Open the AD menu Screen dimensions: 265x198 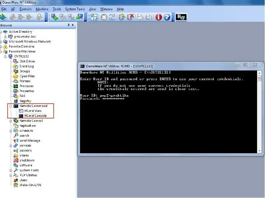tap(13, 9)
